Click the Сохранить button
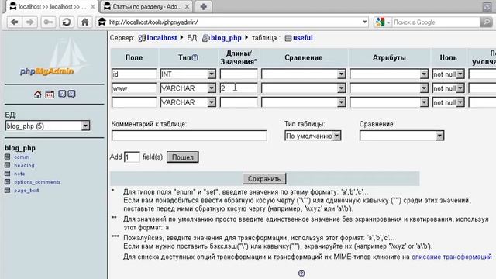This screenshot has height=279, width=496. click(264, 179)
